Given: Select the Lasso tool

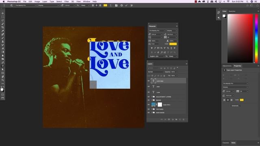Looking at the screenshot, I should [x=3, y=20].
